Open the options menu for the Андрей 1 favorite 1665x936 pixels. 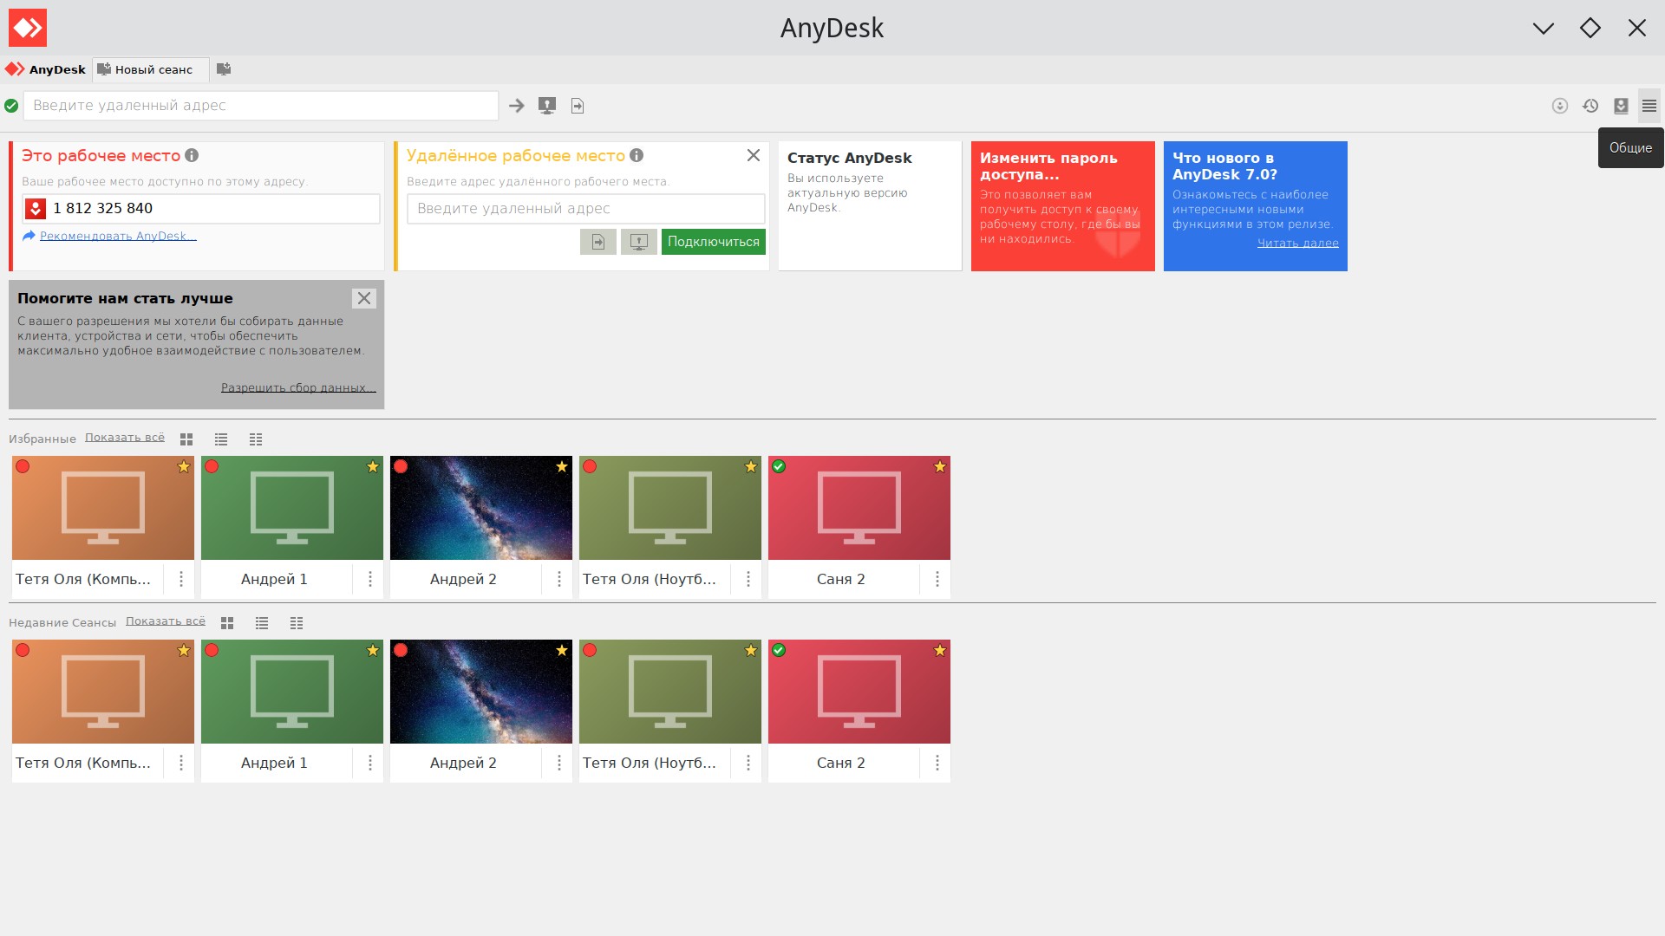click(370, 579)
